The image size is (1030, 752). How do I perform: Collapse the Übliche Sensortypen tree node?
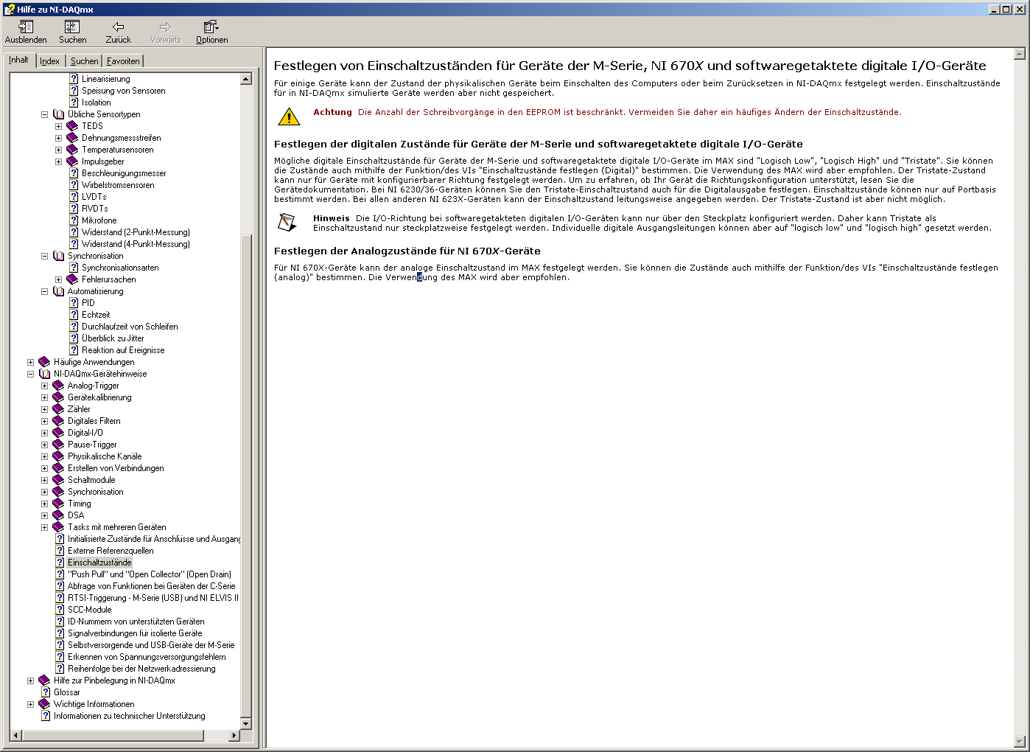click(44, 114)
